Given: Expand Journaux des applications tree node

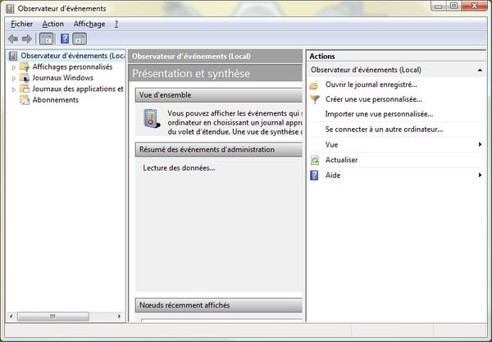Looking at the screenshot, I should (14, 89).
